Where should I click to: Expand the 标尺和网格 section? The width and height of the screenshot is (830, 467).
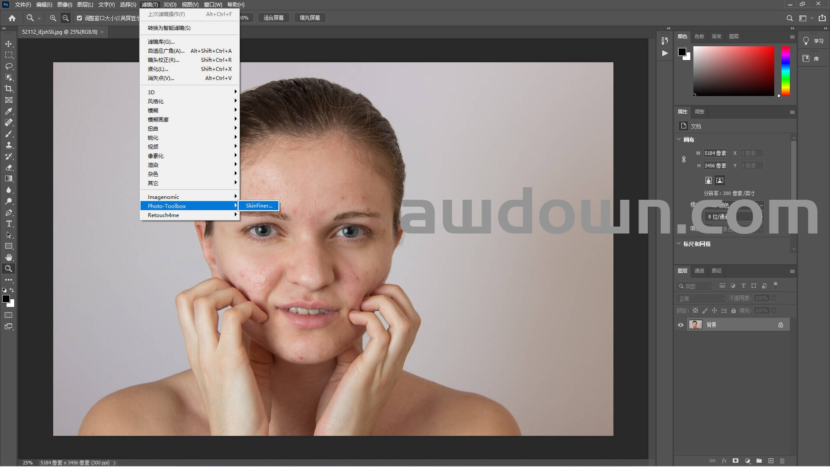coord(679,244)
